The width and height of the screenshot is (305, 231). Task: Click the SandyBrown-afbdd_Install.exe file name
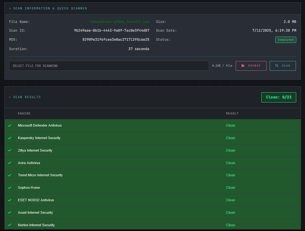pos(120,21)
